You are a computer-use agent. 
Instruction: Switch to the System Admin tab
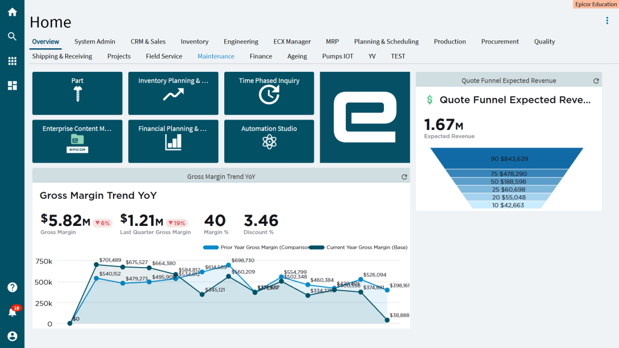(95, 42)
